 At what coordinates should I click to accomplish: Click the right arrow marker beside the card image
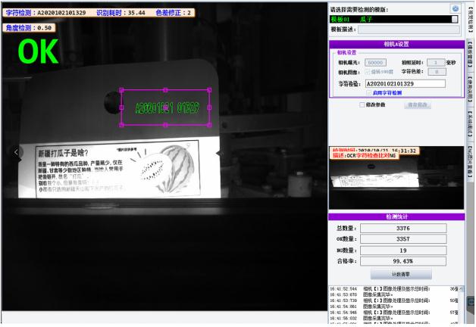[x=218, y=154]
